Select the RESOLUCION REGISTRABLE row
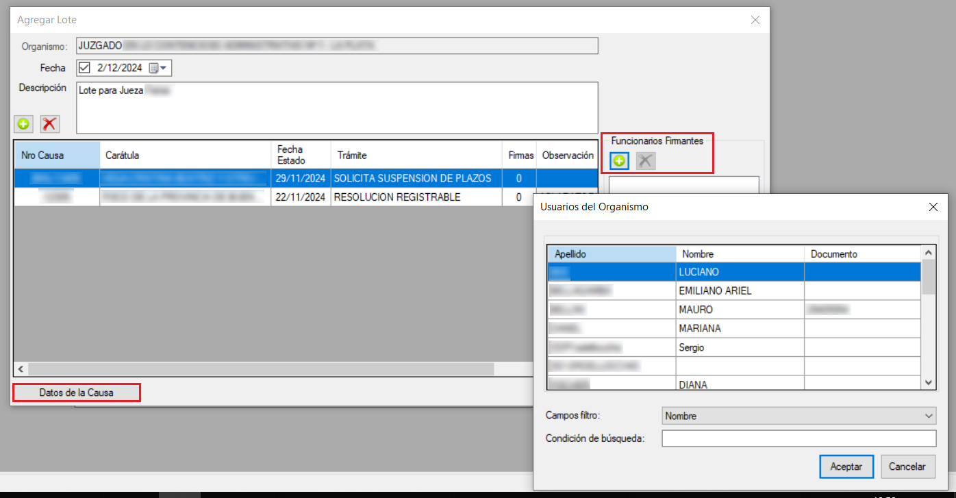The width and height of the screenshot is (956, 498). [396, 197]
